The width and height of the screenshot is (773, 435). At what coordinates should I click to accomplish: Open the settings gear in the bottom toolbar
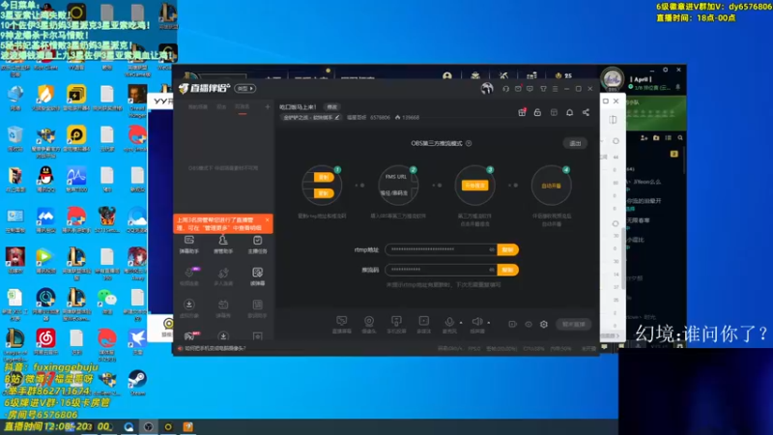[x=544, y=325]
